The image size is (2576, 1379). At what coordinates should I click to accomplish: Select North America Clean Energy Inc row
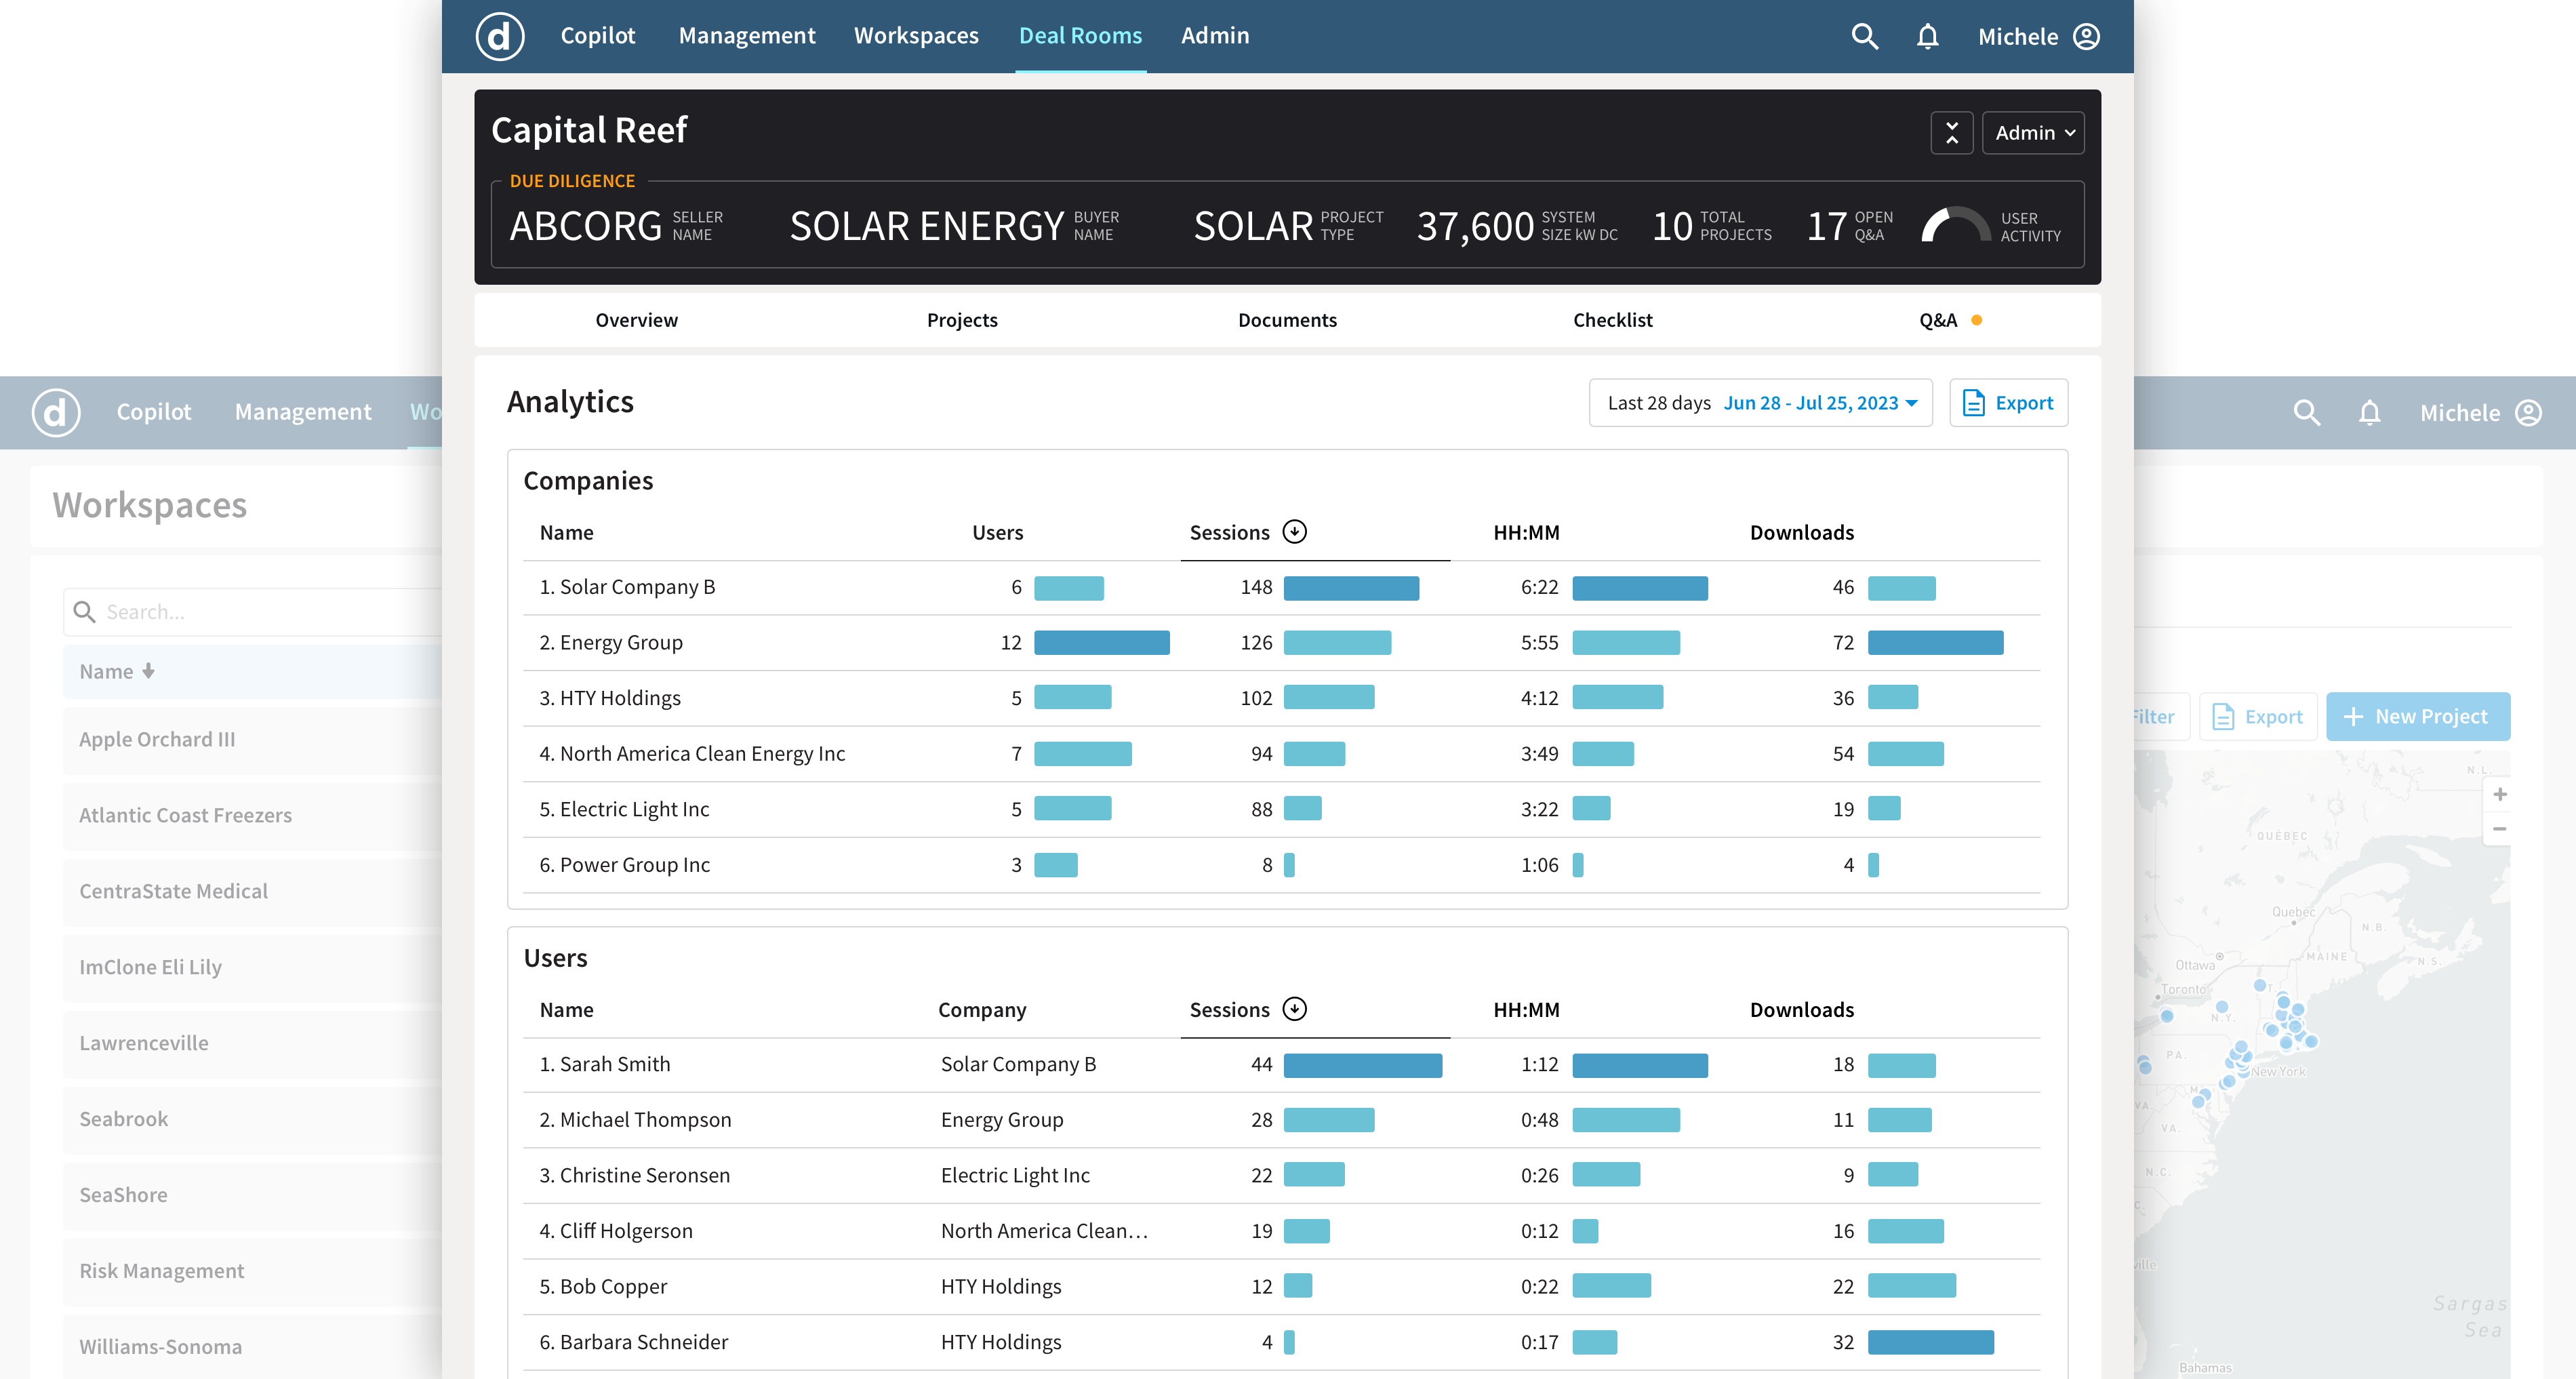pos(1281,753)
